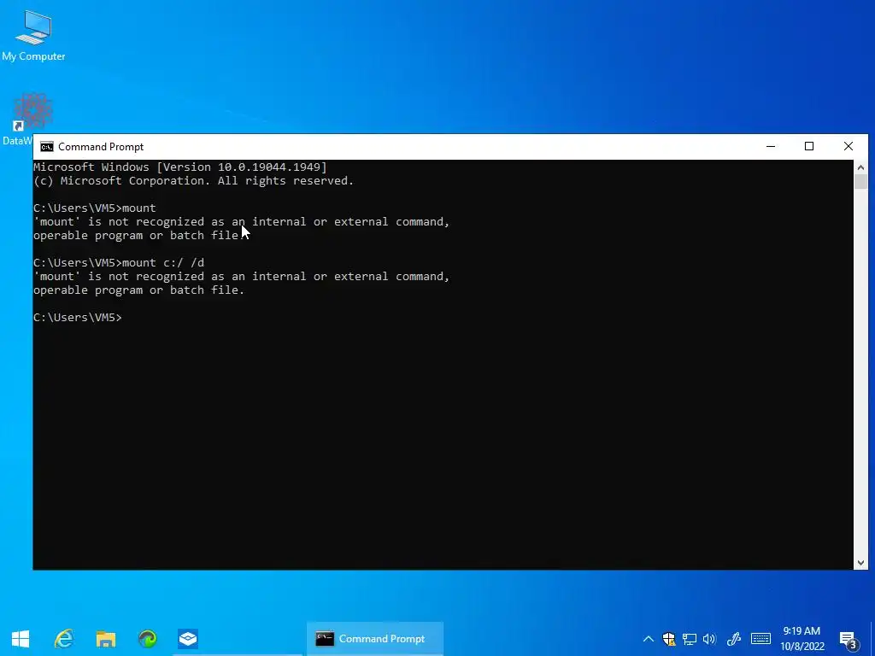This screenshot has width=875, height=656.
Task: Close the Command Prompt window
Action: [849, 146]
